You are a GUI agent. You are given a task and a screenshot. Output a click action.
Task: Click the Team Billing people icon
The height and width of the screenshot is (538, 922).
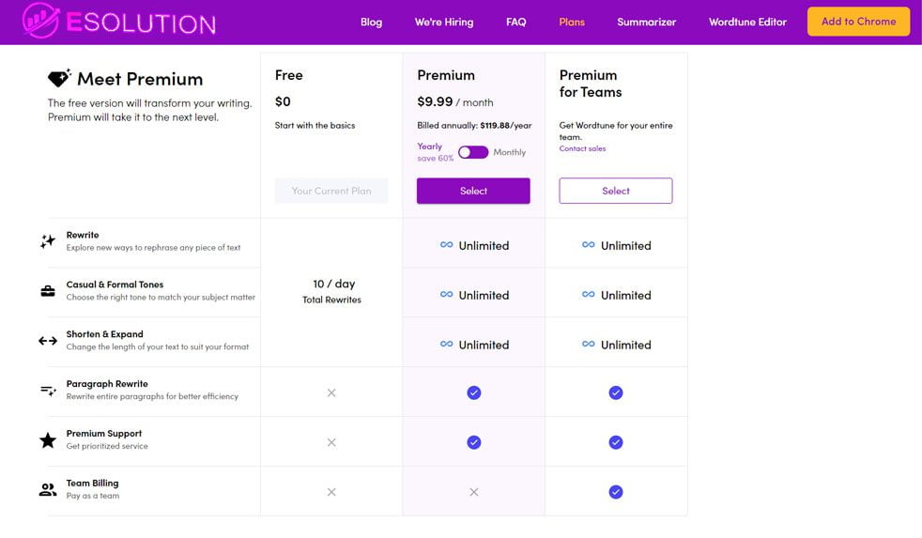(x=48, y=489)
